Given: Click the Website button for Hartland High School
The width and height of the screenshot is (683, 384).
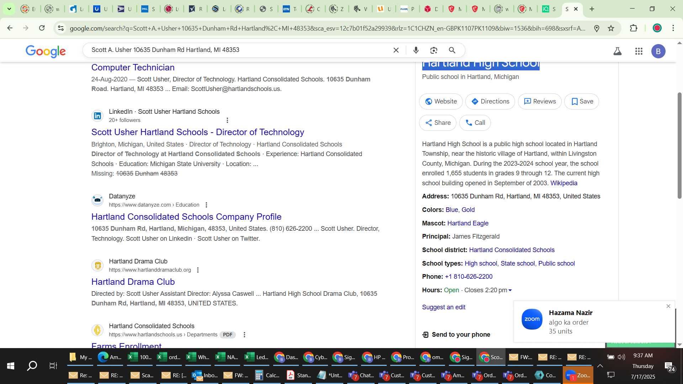Looking at the screenshot, I should [441, 101].
